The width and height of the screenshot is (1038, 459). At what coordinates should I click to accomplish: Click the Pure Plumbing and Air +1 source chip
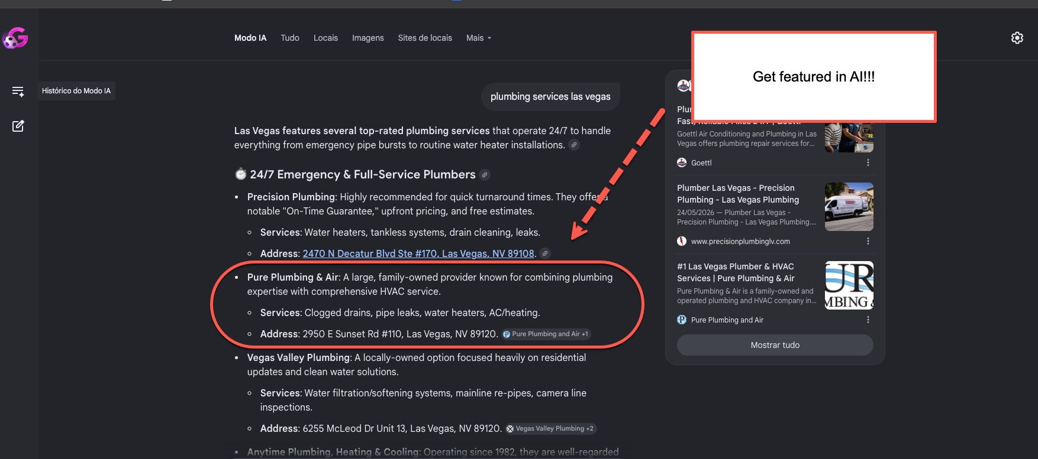546,334
